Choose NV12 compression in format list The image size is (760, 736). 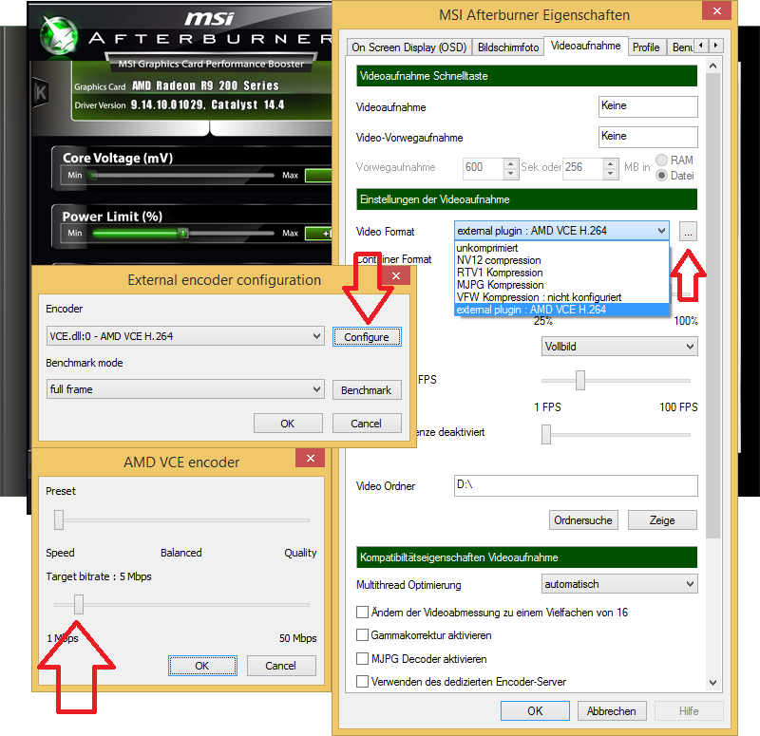point(561,260)
